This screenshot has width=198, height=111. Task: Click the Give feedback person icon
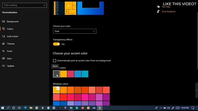[x=158, y=11]
